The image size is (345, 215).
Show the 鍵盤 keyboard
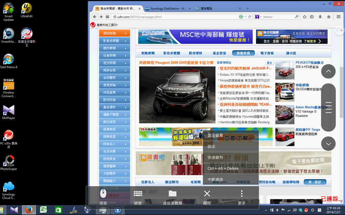coord(138,196)
